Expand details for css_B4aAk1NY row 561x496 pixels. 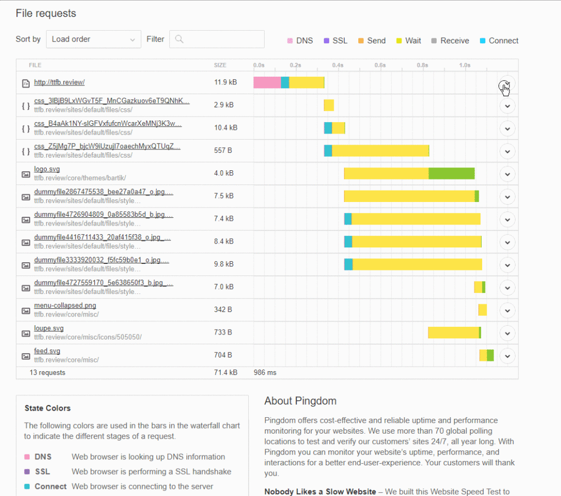507,129
